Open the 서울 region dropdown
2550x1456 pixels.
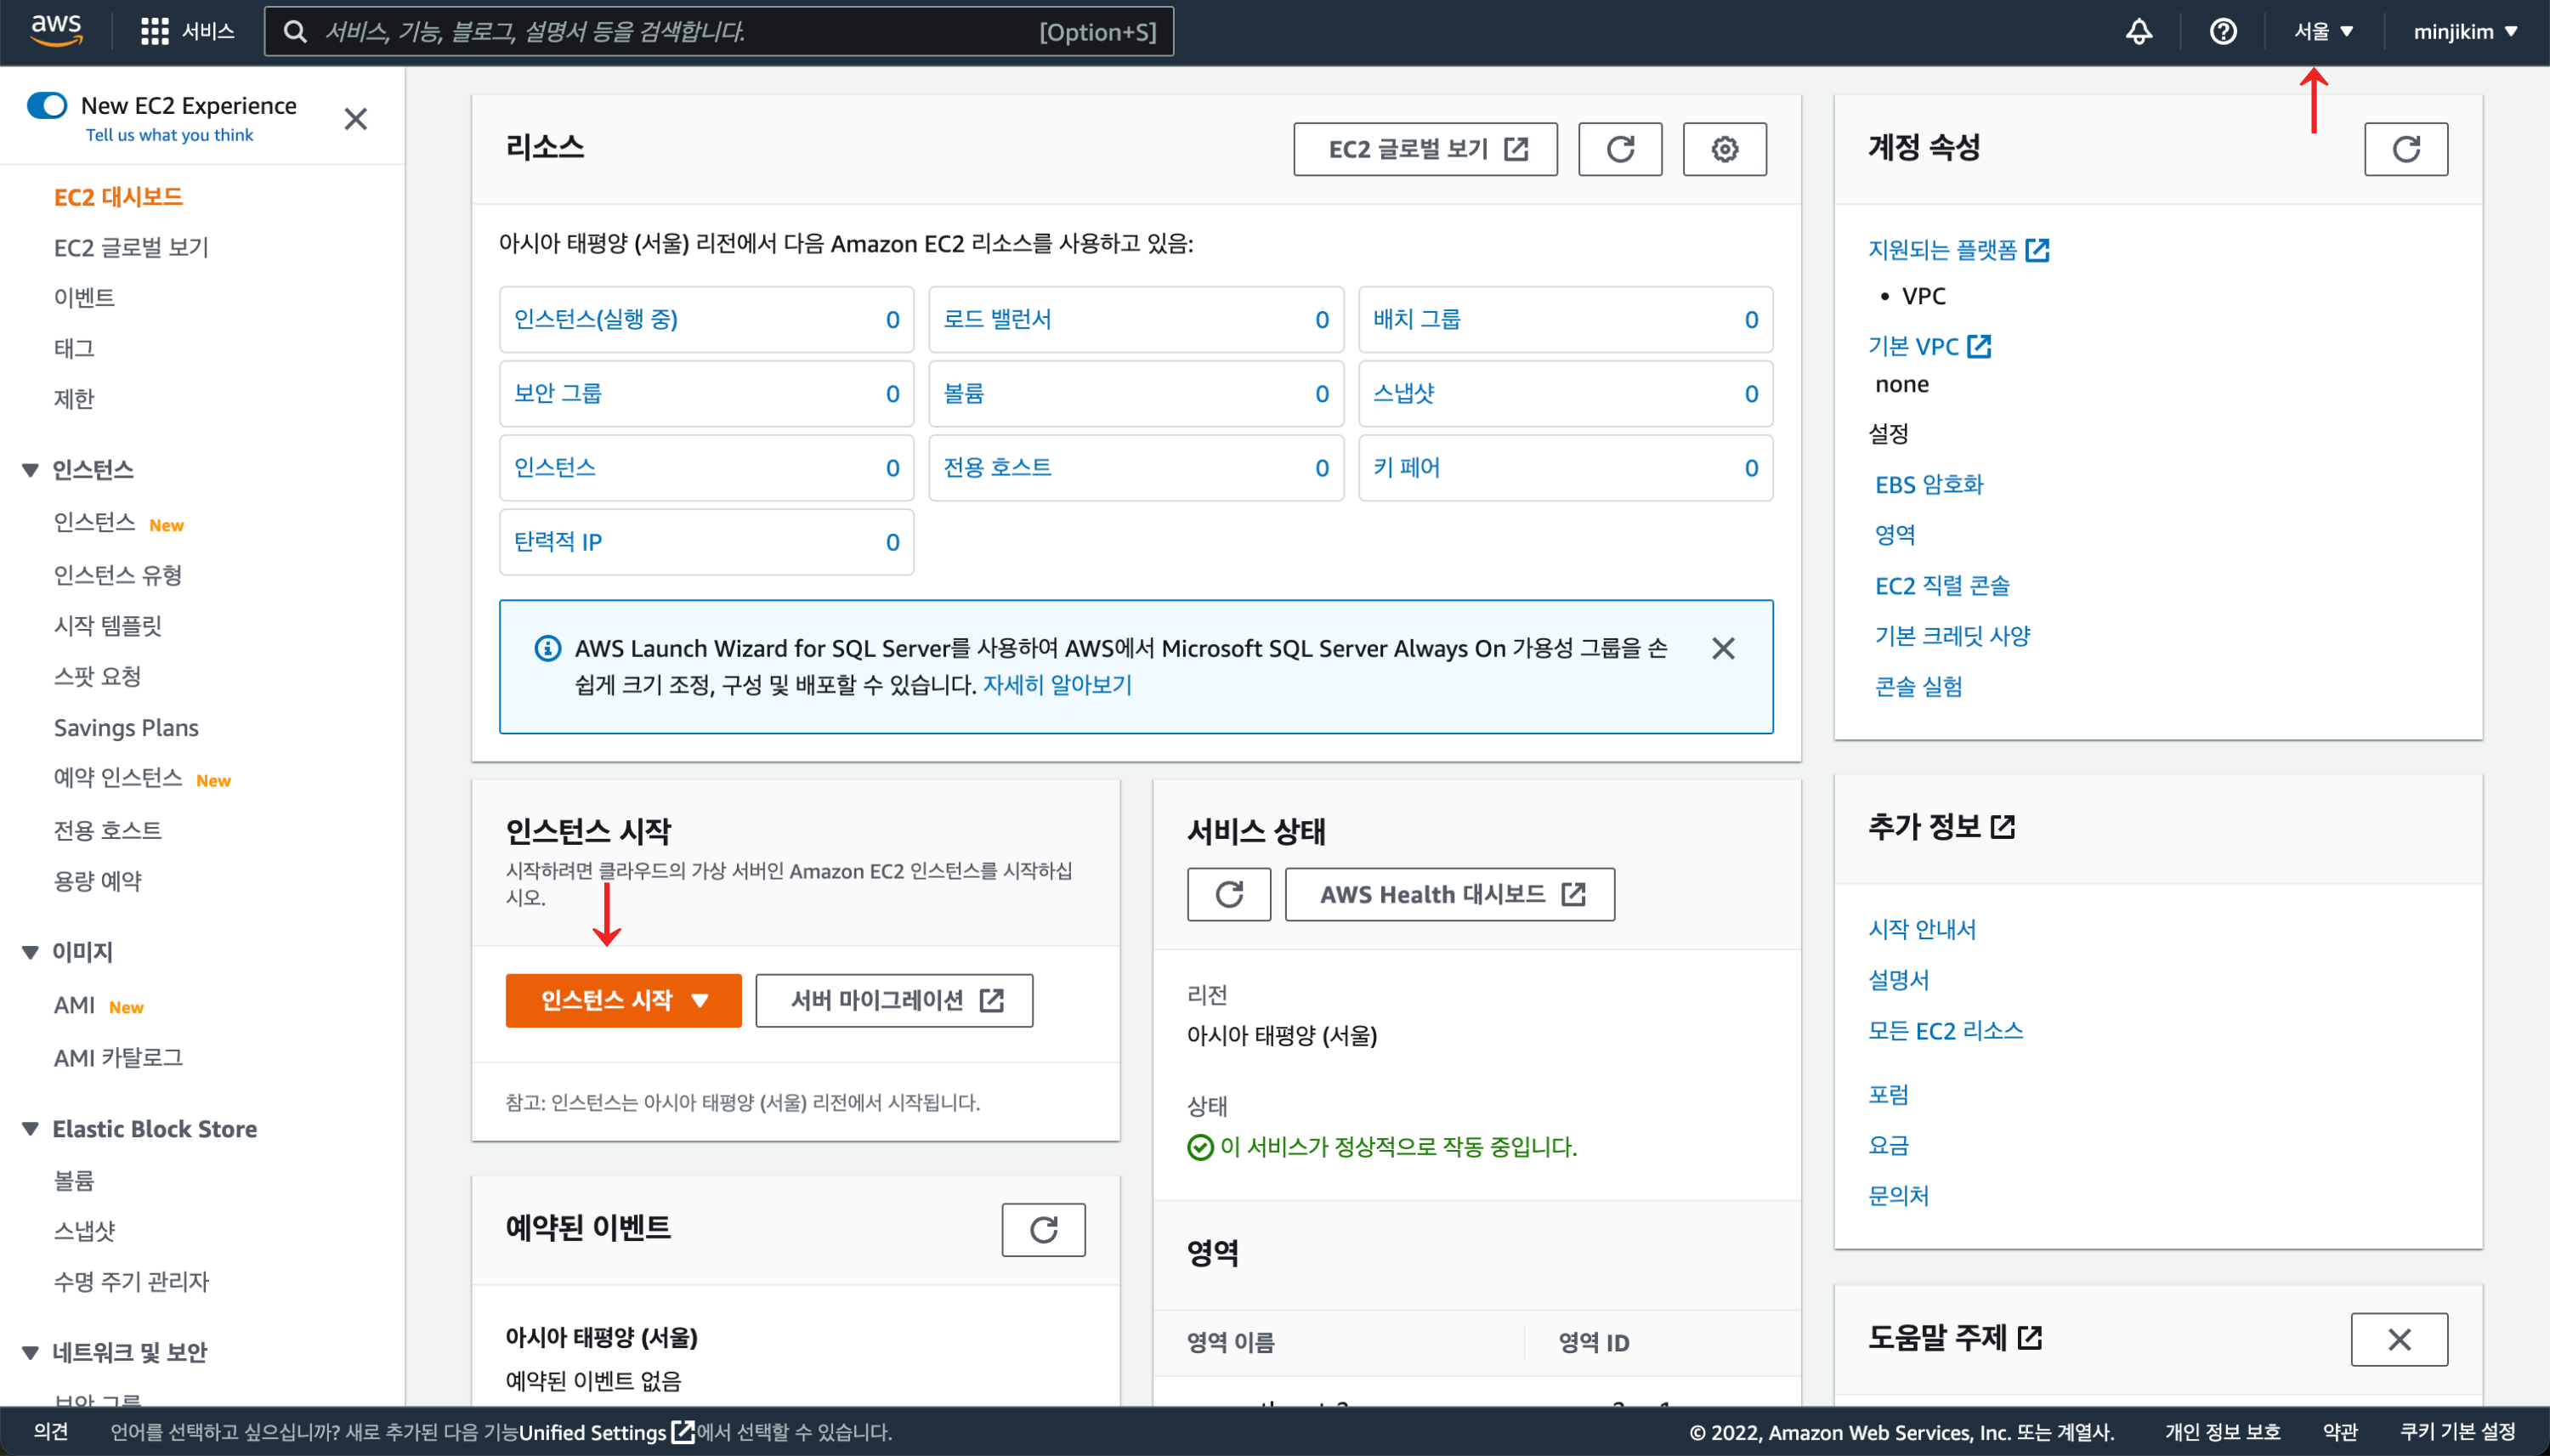pos(2323,32)
